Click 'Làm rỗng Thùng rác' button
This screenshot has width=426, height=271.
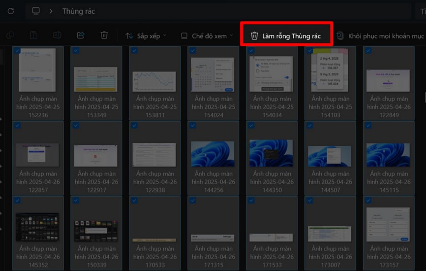286,36
